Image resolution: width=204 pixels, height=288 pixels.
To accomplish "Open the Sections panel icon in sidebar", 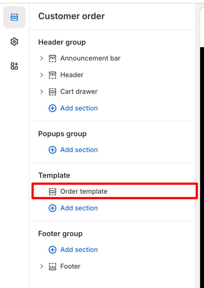I will (x=14, y=17).
